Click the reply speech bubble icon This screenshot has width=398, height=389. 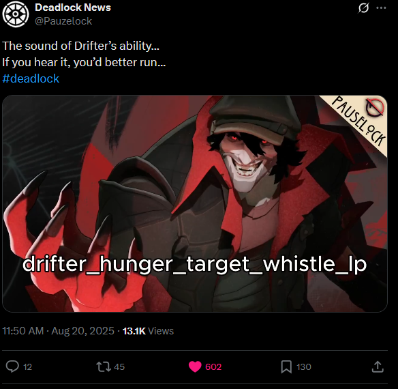12,366
